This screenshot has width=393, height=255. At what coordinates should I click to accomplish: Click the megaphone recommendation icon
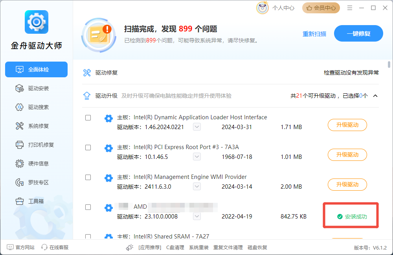tap(130, 248)
